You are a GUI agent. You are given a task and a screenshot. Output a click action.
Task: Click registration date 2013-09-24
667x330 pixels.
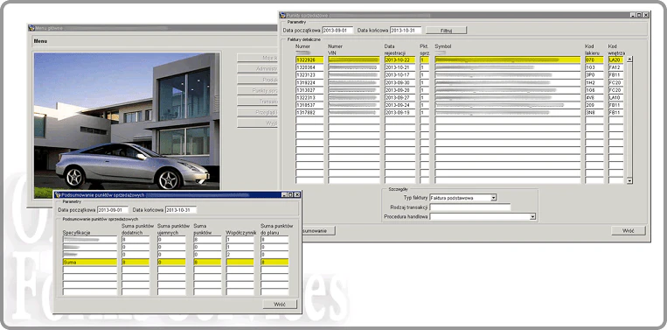pyautogui.click(x=400, y=105)
